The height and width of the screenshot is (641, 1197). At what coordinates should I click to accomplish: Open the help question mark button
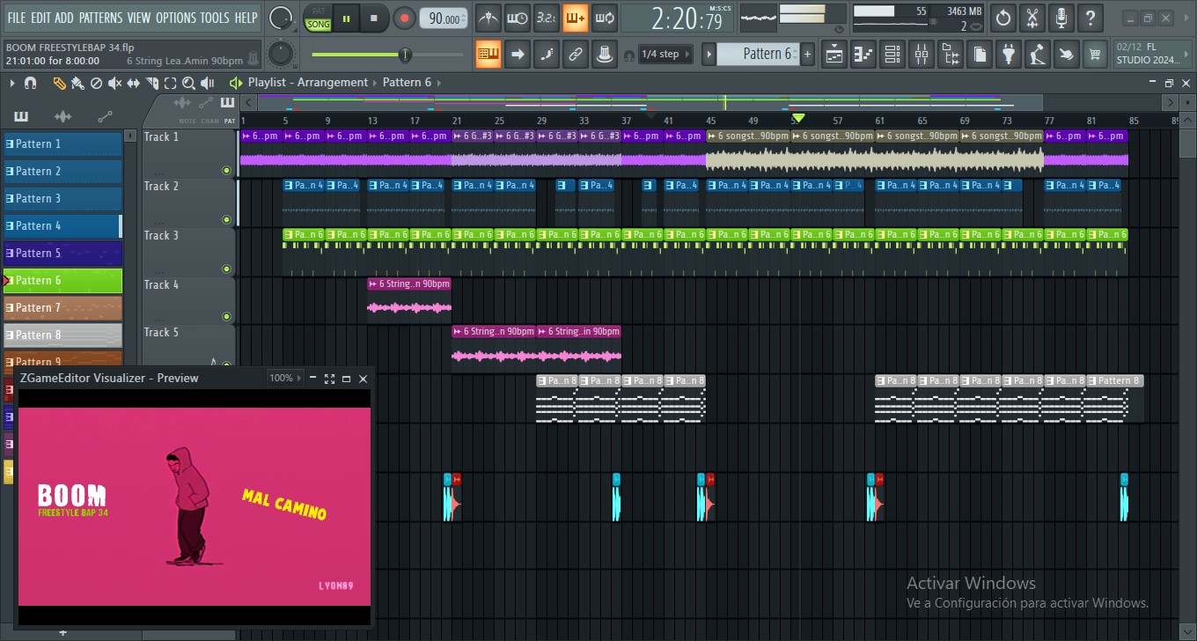(x=1091, y=18)
